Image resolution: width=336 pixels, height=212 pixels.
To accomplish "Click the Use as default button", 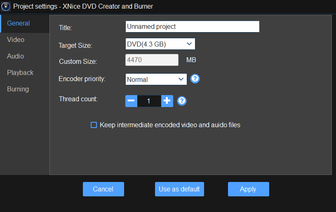I will pyautogui.click(x=179, y=189).
